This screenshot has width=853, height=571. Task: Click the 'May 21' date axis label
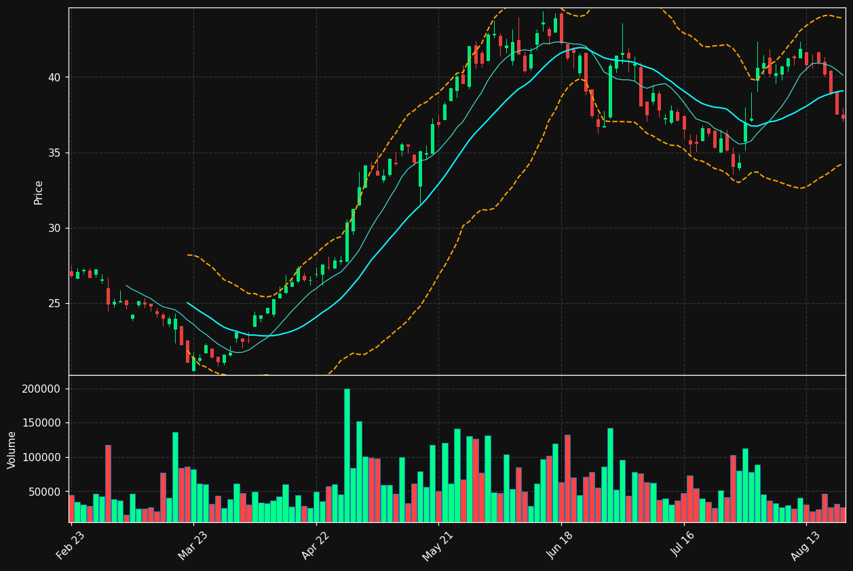click(437, 545)
